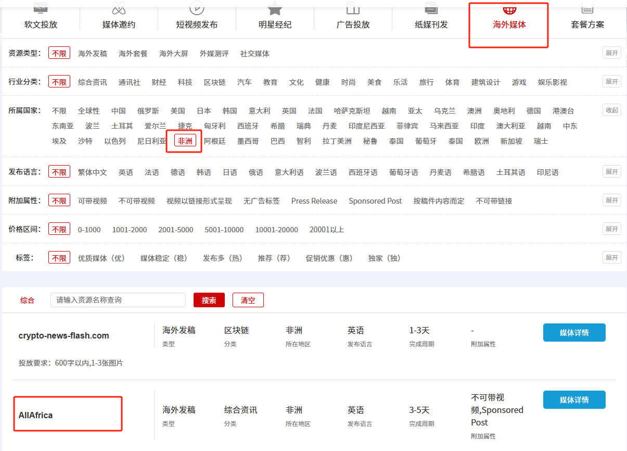The width and height of the screenshot is (627, 451).
Task: Click the icon above 套餐方案
Action: click(x=587, y=7)
